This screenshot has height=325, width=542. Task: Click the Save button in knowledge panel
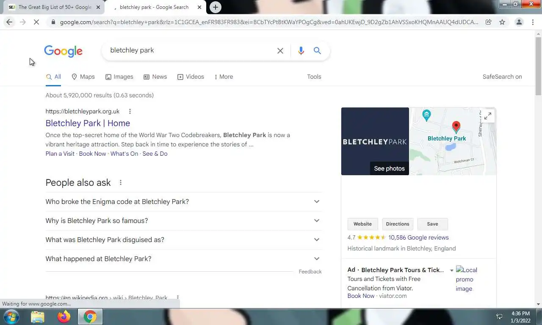(x=432, y=224)
